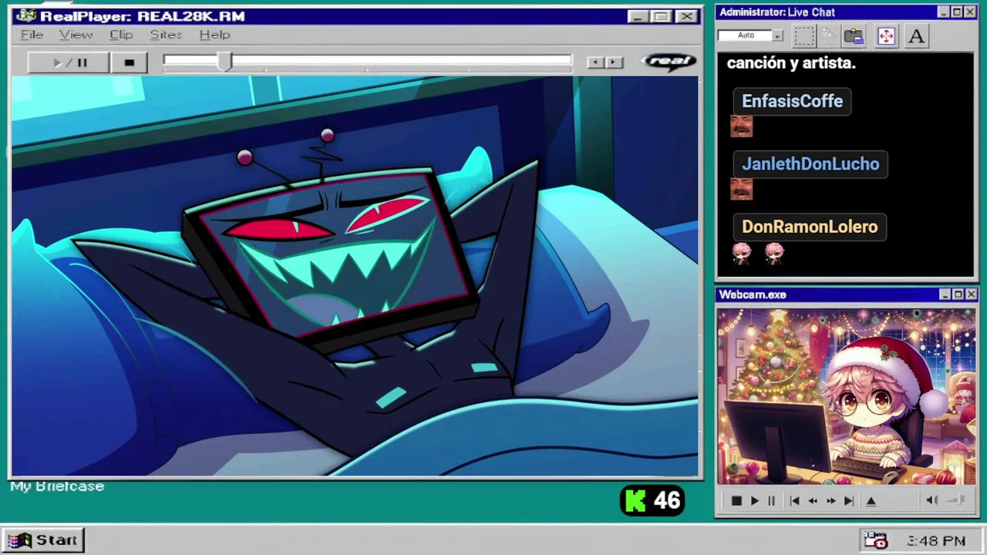This screenshot has width=987, height=555.
Task: Click username DonRamonLolero in chat
Action: (x=810, y=227)
